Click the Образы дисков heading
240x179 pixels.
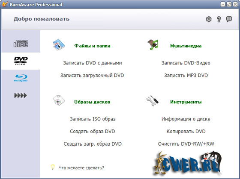point(92,102)
